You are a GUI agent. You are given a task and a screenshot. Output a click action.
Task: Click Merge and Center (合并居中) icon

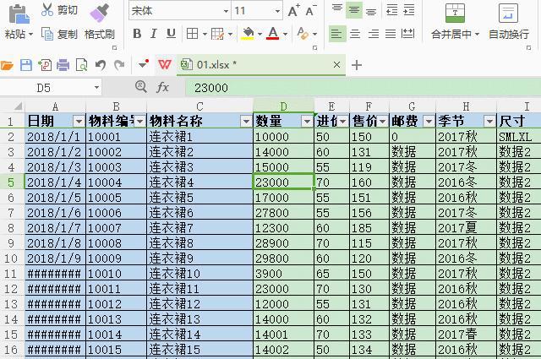[455, 14]
